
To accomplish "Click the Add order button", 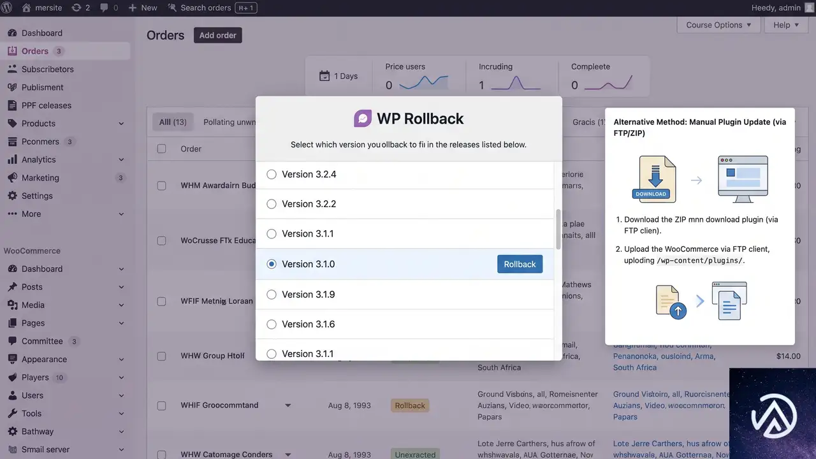I will [x=218, y=35].
